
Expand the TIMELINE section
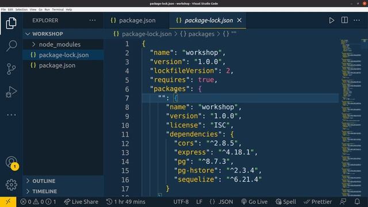63,191
